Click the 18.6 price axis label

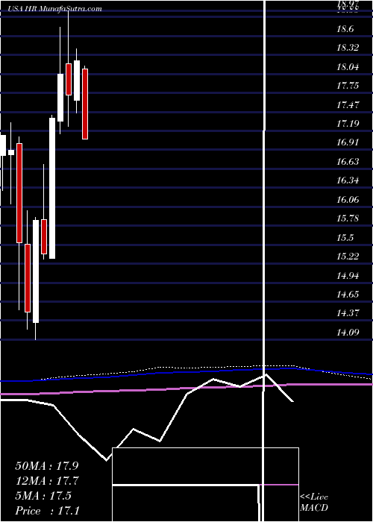pos(345,29)
